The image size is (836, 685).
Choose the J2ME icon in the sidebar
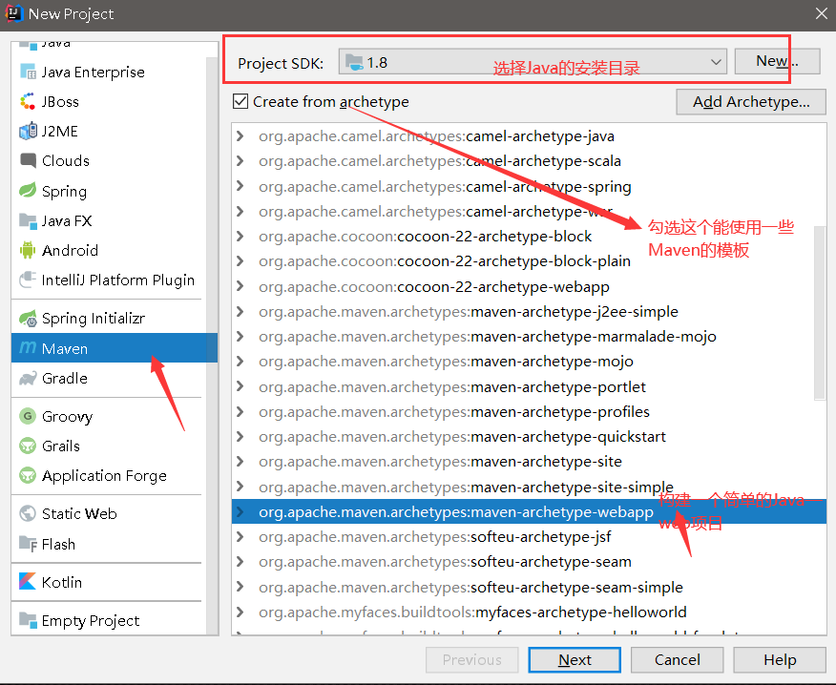click(x=28, y=131)
